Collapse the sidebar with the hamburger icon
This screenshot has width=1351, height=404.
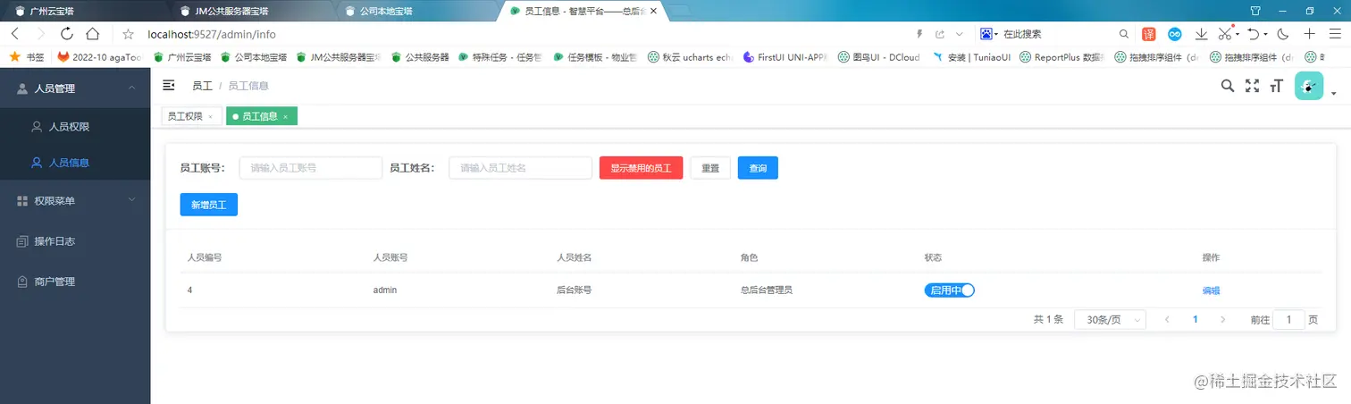(x=169, y=86)
